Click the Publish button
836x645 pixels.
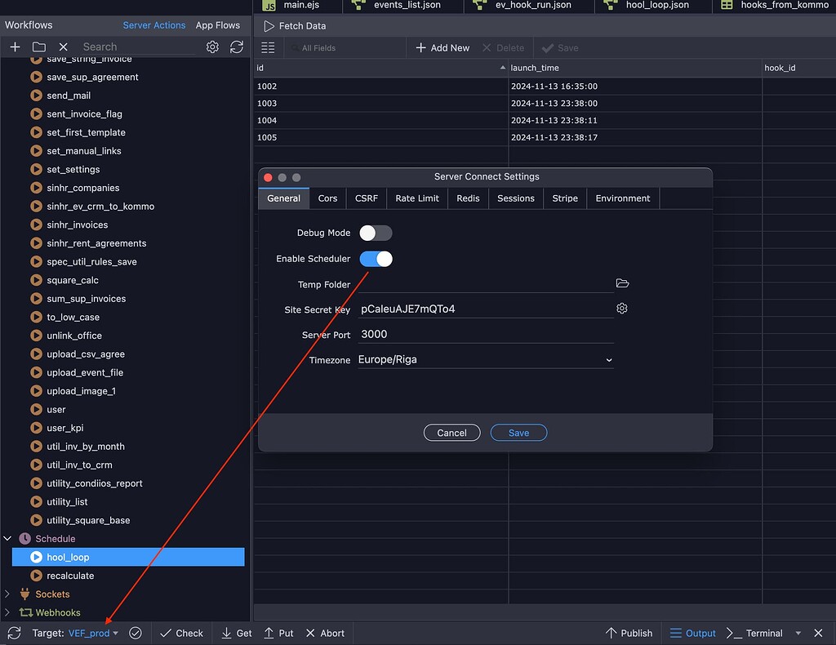[629, 633]
